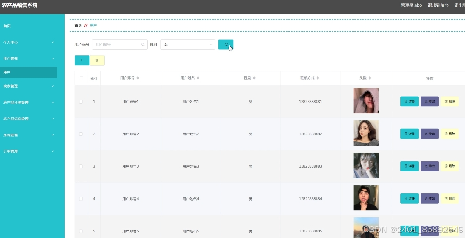The image size is (465, 238).
Task: Check the row 1 checkbox for 用户账号1
Action: (81, 102)
